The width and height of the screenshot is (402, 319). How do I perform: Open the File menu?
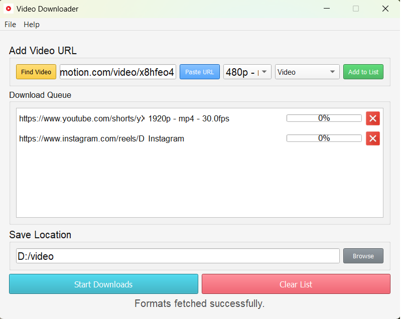tap(10, 25)
